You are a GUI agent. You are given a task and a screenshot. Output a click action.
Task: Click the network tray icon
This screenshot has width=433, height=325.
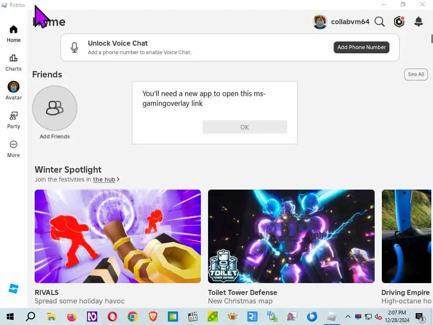pyautogui.click(x=368, y=317)
